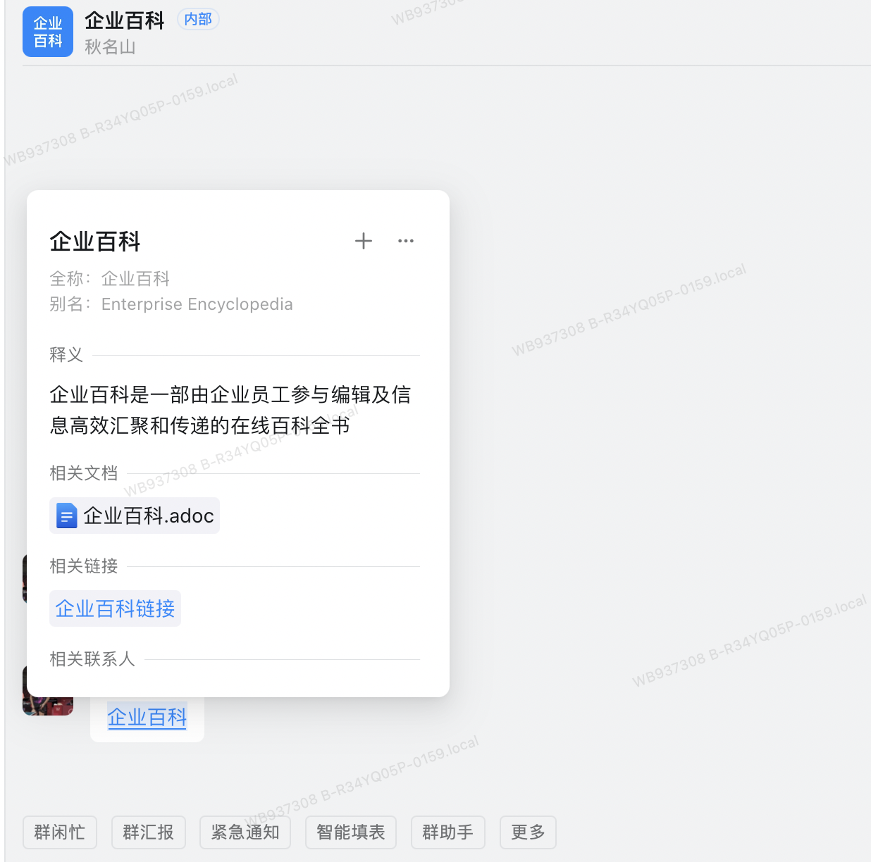The width and height of the screenshot is (871, 862).
Task: Toggle the 群闲忙 group busy status
Action: click(x=59, y=832)
